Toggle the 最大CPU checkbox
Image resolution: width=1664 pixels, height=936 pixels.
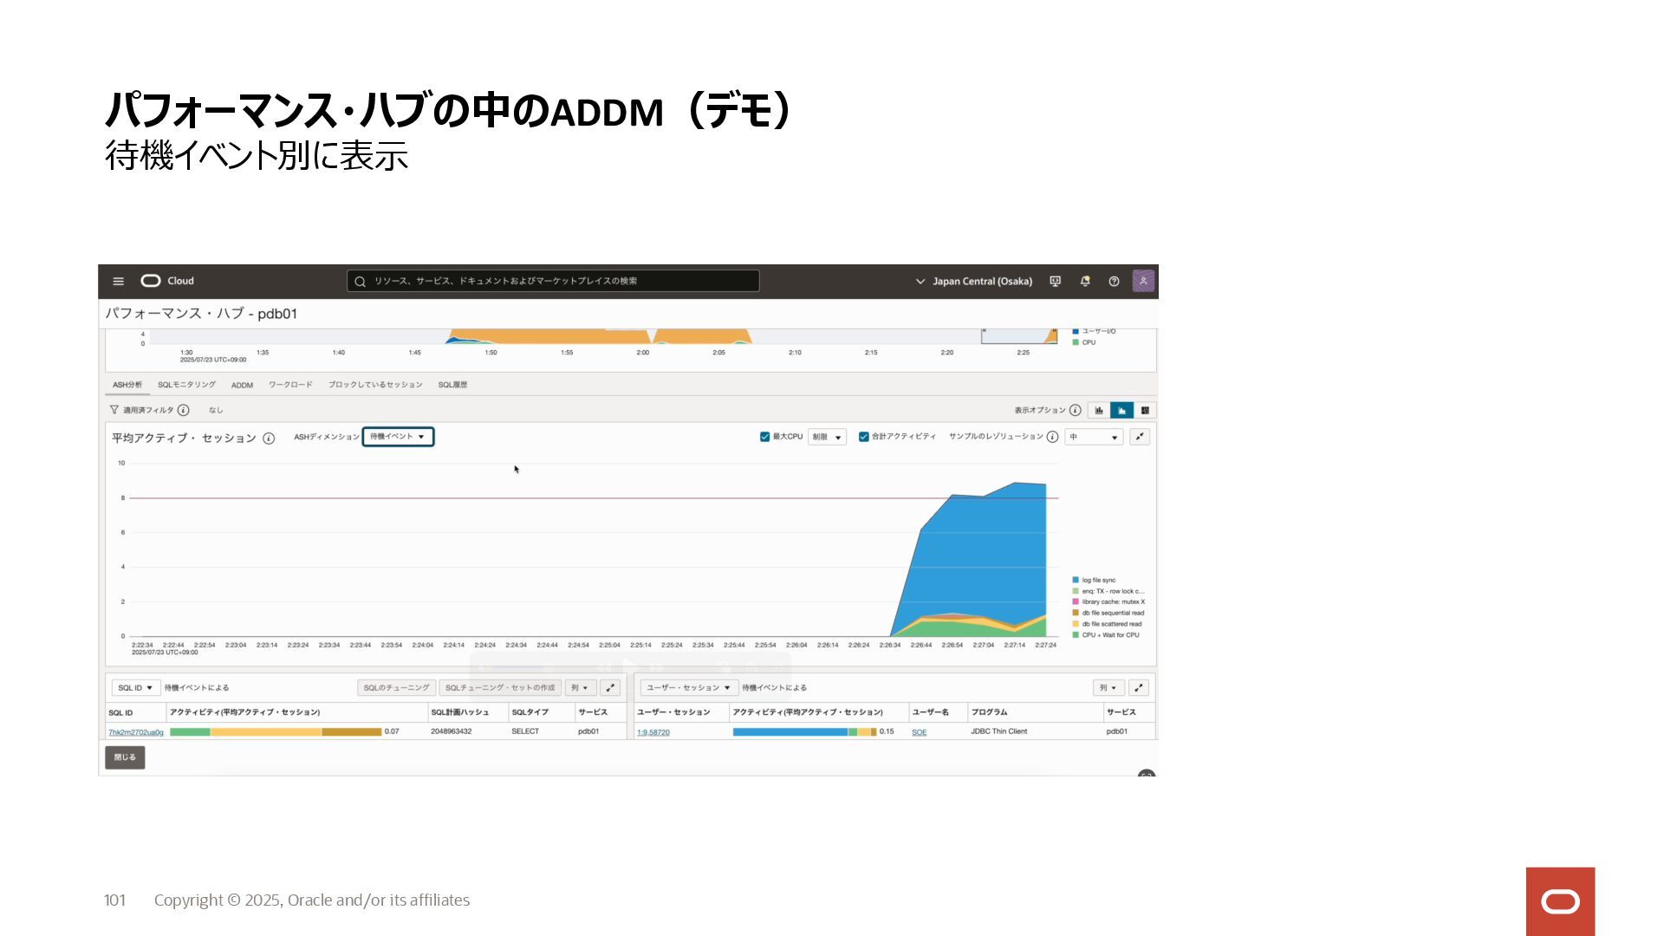click(764, 437)
